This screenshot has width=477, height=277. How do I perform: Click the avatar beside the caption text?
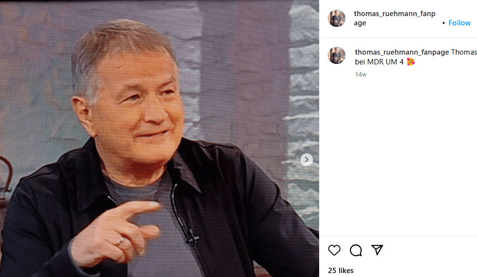[337, 56]
